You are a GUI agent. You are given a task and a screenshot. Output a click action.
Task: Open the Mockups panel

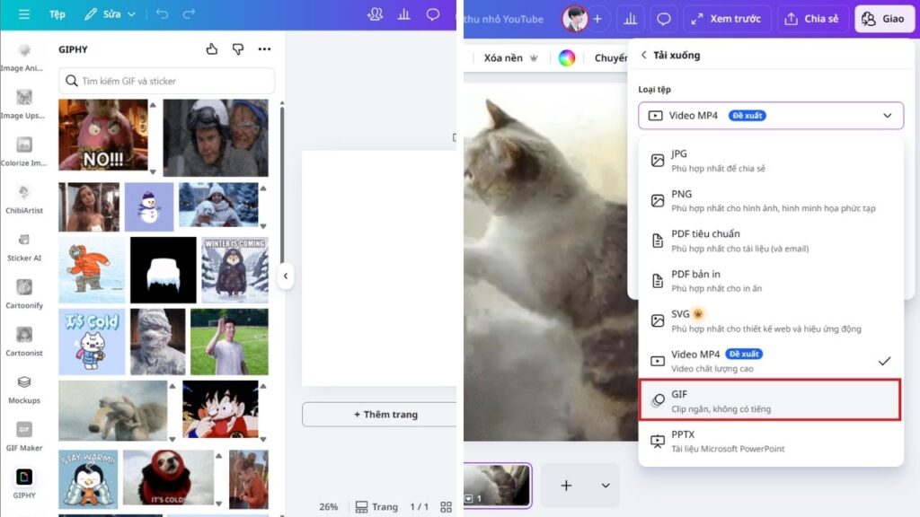24,388
